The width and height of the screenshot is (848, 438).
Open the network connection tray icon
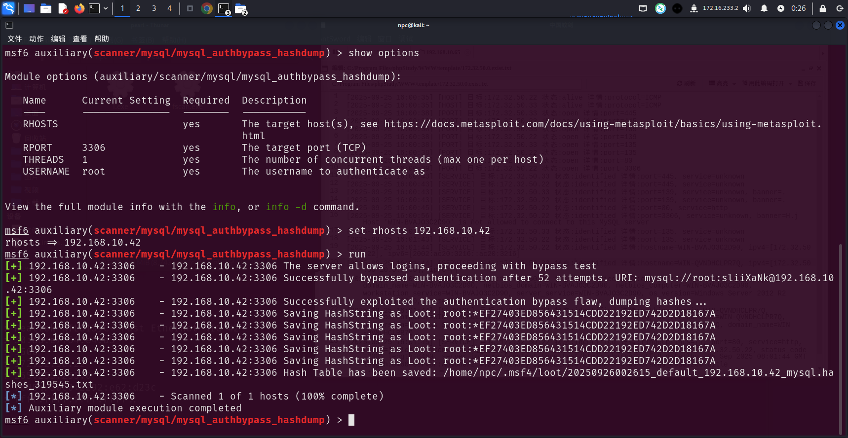694,8
